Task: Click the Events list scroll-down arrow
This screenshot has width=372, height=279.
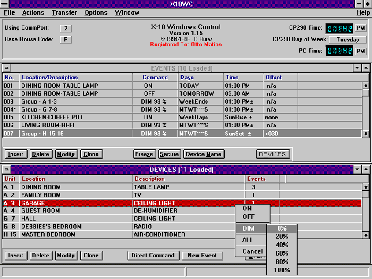Action: pos(366,133)
